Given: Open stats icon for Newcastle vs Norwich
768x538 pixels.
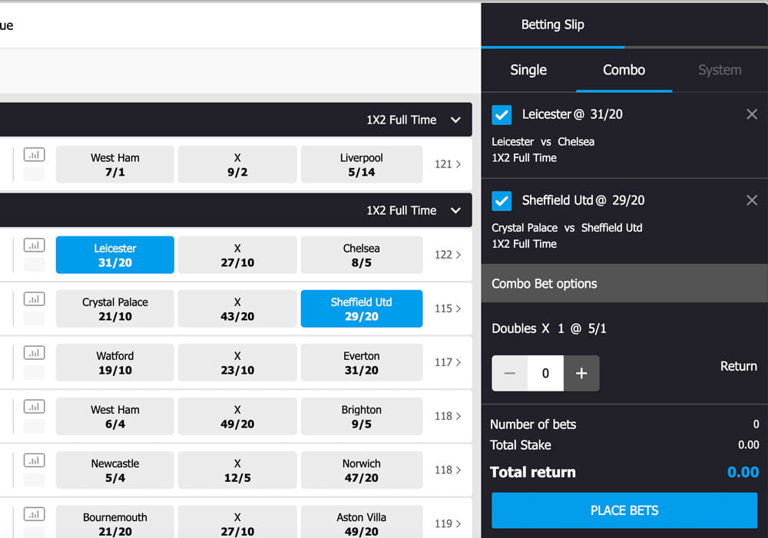Looking at the screenshot, I should [35, 460].
